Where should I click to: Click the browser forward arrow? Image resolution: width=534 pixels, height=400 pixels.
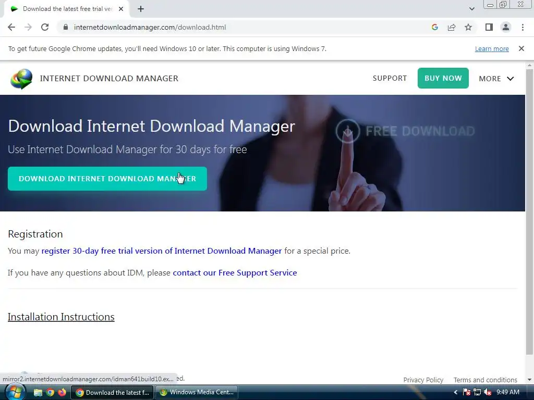coord(28,27)
